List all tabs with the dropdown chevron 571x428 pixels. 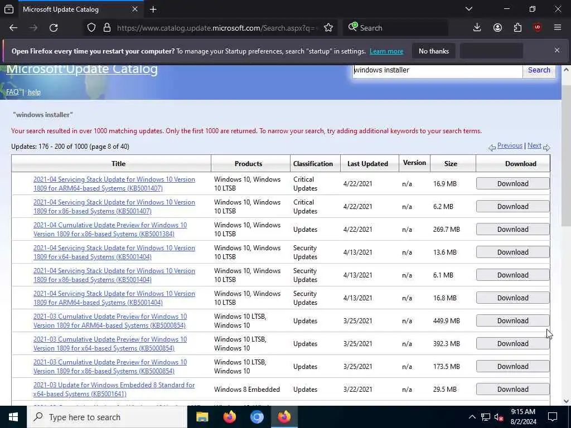point(469,9)
